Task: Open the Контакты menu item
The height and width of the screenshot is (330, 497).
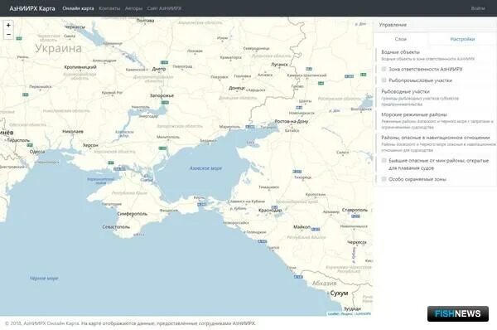Action: pyautogui.click(x=109, y=8)
